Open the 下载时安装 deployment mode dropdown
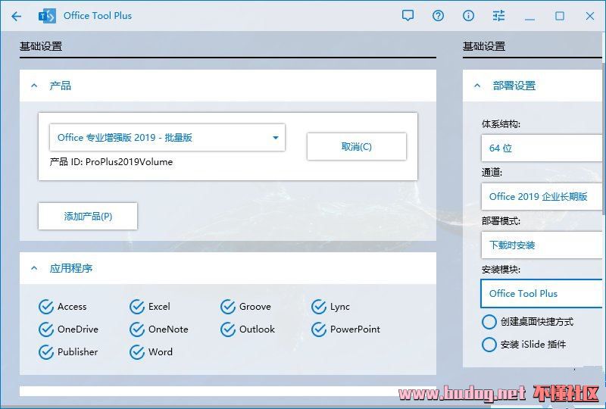 point(542,245)
